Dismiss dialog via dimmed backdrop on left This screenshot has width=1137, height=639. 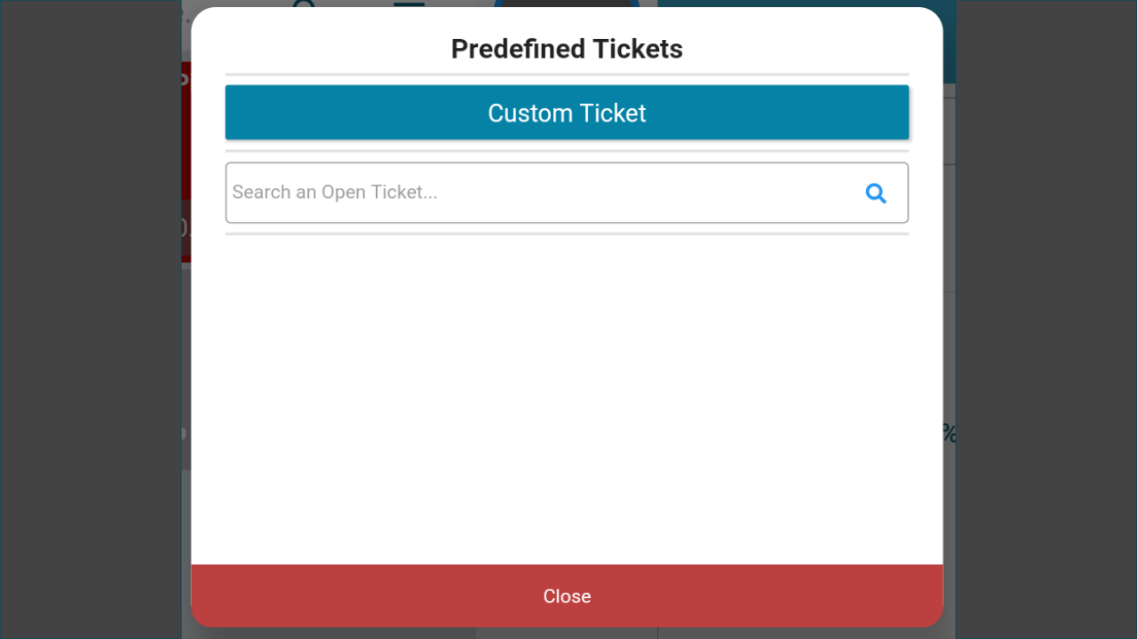point(91,319)
